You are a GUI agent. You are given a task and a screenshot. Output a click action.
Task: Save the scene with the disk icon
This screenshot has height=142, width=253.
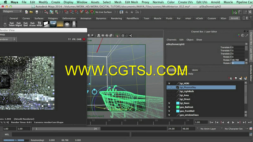(x=37, y=12)
